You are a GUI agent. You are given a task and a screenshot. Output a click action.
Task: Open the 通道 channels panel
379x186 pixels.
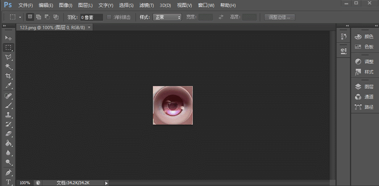tap(365, 97)
